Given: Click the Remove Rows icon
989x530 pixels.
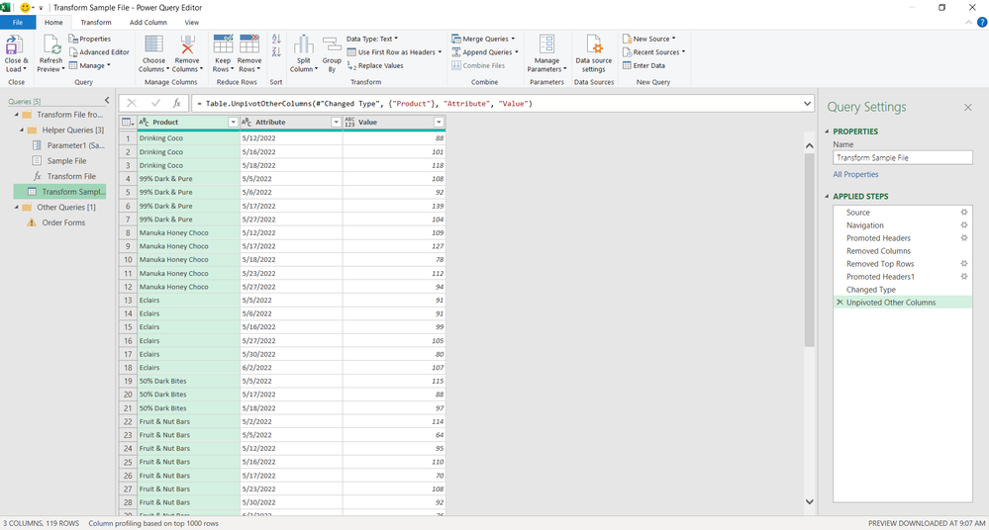Looking at the screenshot, I should click(249, 44).
